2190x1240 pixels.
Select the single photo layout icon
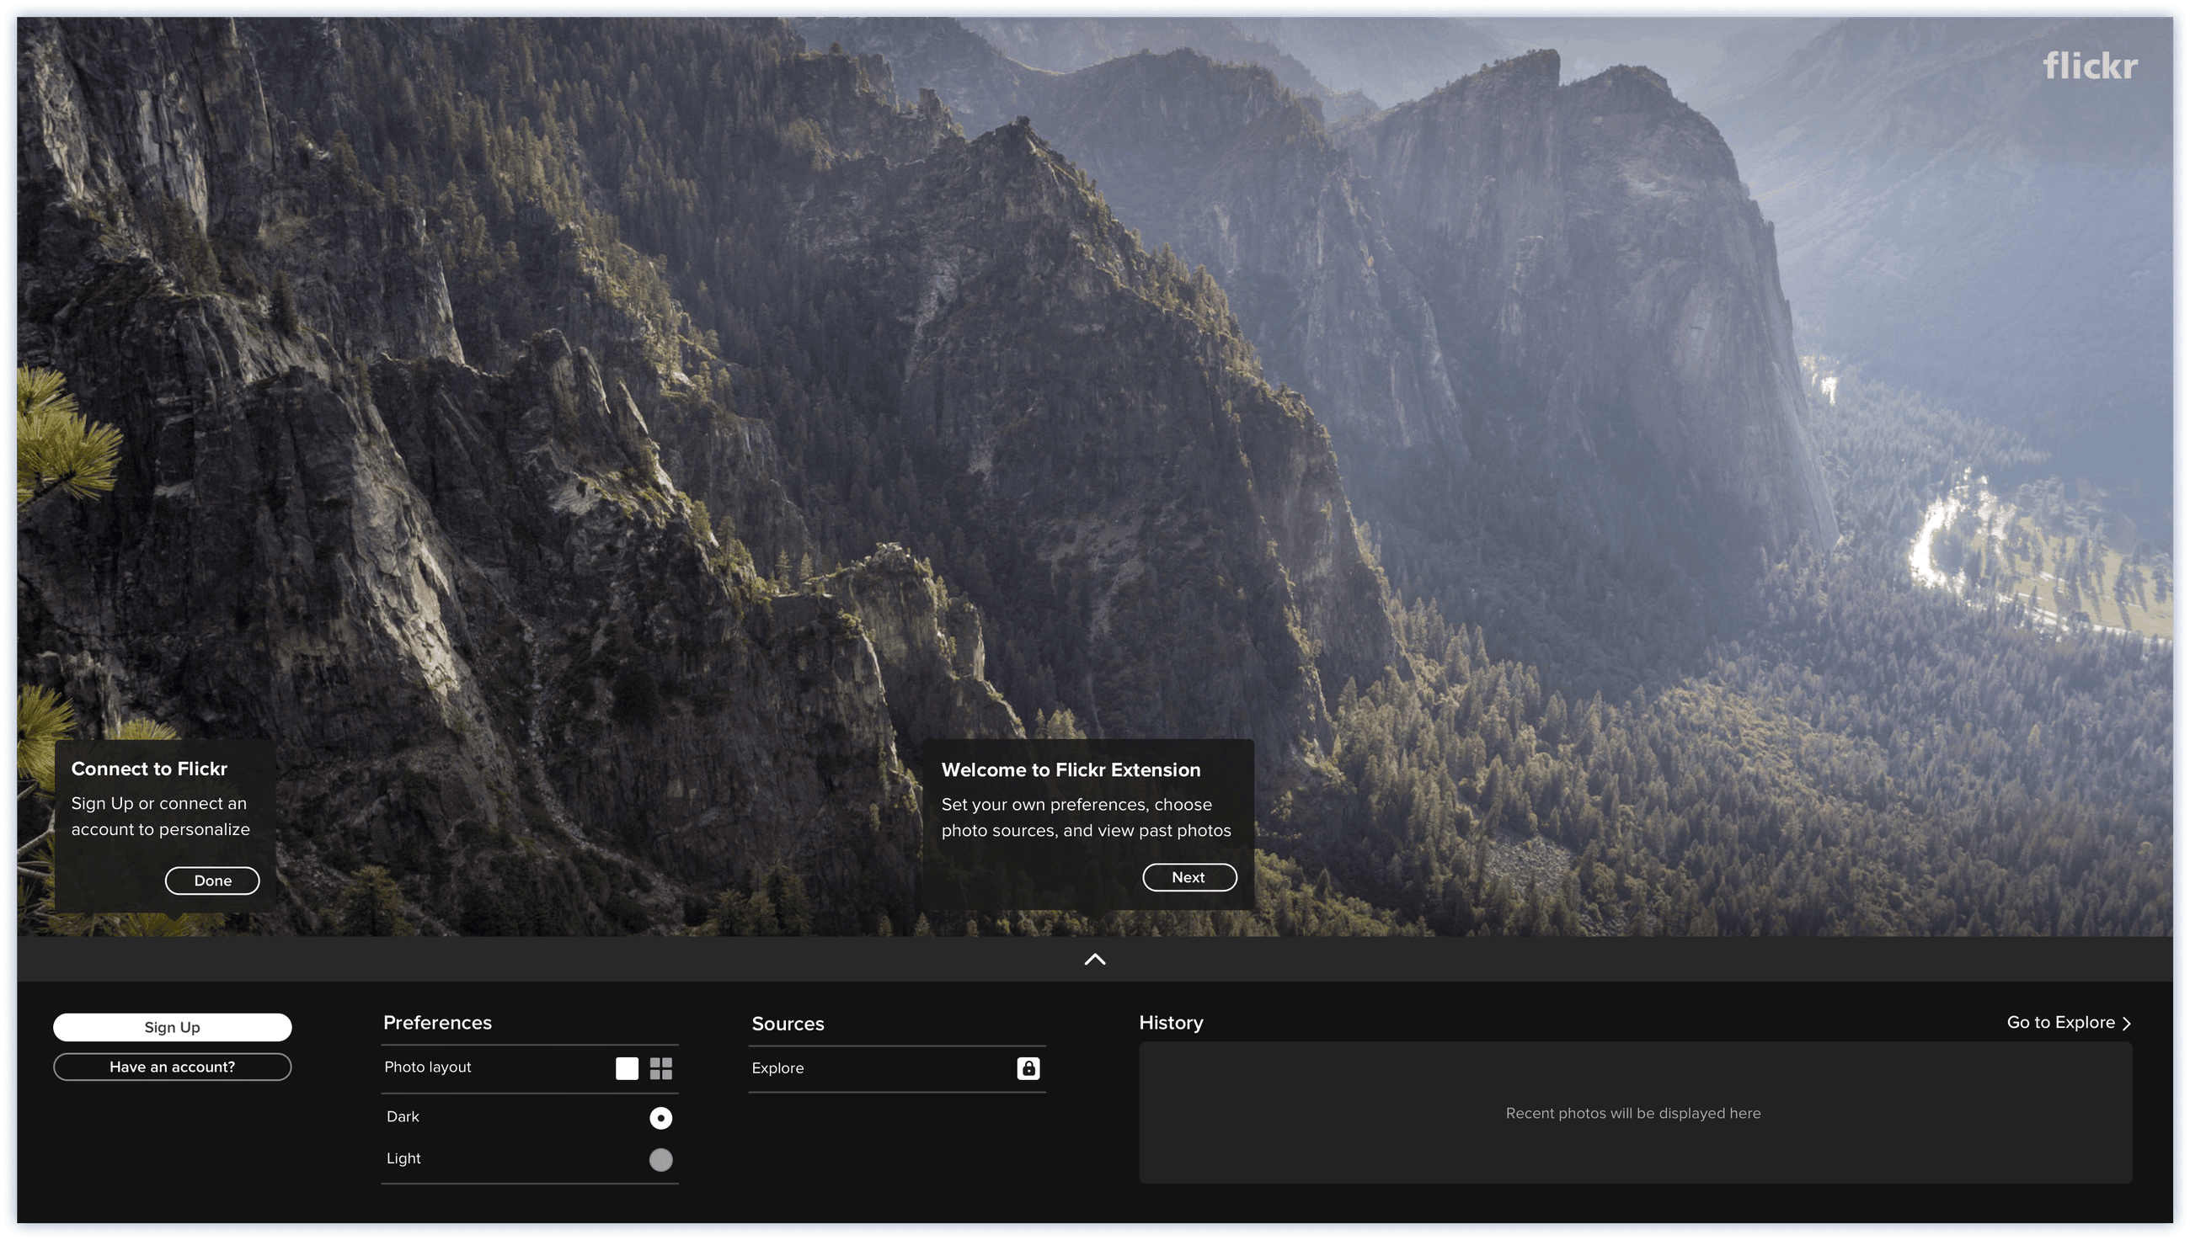(x=627, y=1068)
